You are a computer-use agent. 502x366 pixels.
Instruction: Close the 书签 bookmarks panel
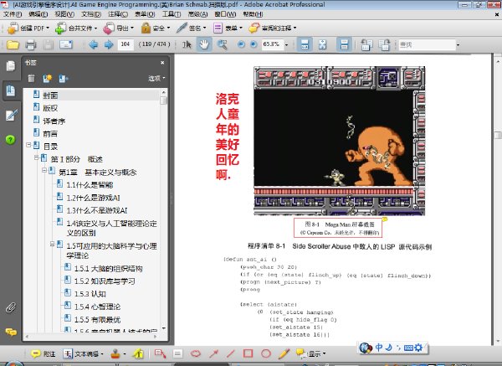(x=162, y=63)
